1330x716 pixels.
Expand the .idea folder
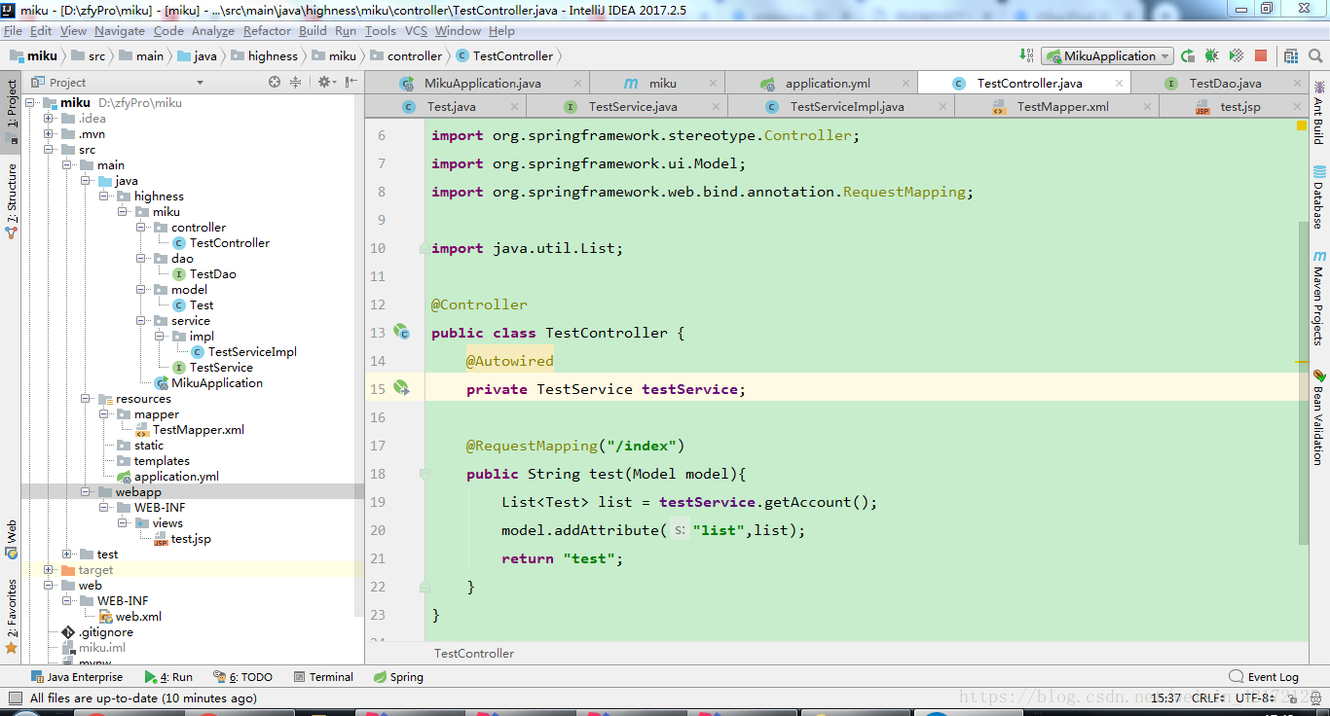[50, 118]
